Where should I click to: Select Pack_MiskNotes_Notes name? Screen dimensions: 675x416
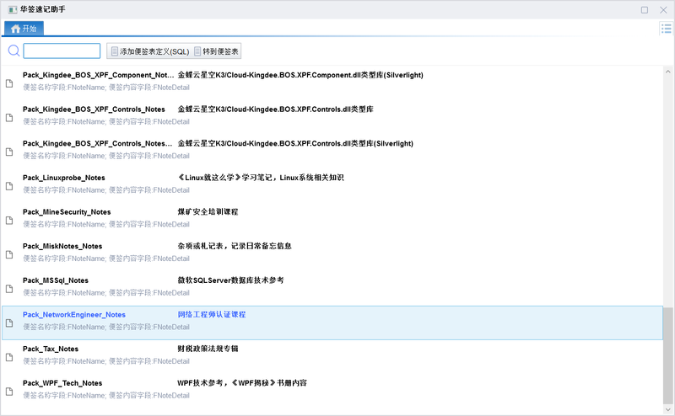pos(62,246)
